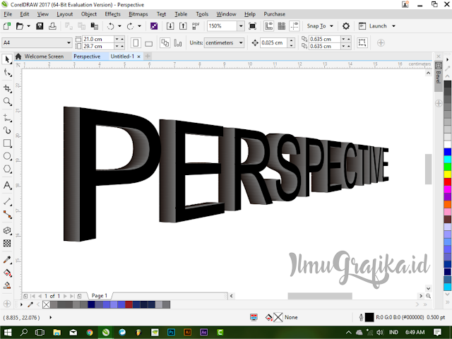Select the no-color swatch in document palette
This screenshot has height=339, width=452.
click(x=46, y=304)
